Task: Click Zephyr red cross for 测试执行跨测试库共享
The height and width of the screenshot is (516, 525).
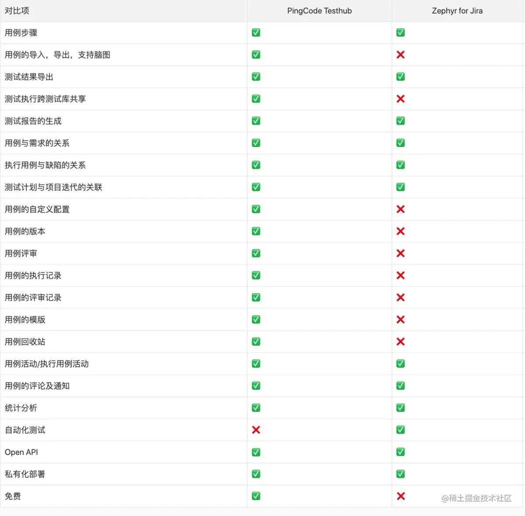Action: [x=400, y=99]
